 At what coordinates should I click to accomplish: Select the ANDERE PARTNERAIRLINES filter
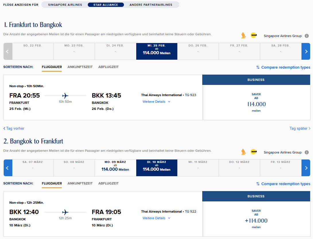147,5
